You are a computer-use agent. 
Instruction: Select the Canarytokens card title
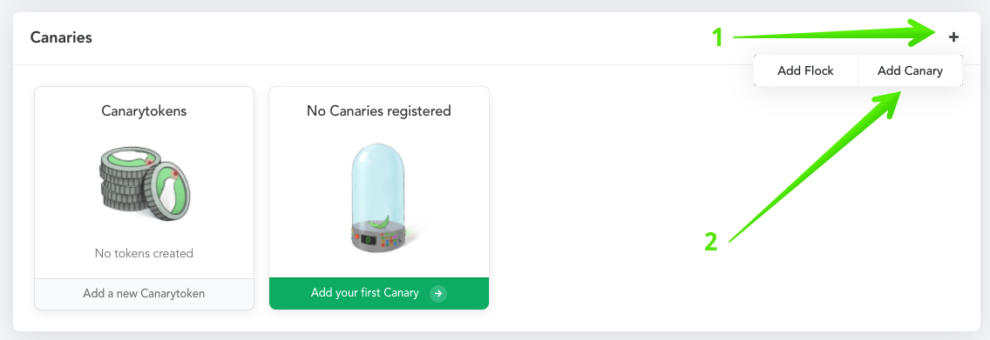click(144, 111)
